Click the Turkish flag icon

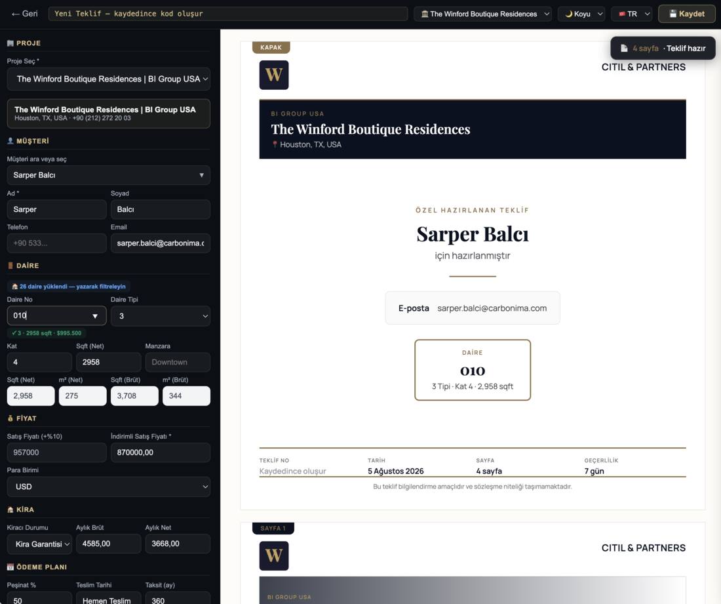pyautogui.click(x=622, y=14)
